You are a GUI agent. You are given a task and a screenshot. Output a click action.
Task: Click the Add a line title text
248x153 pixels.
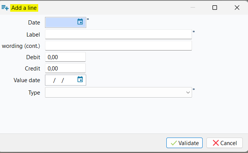pos(25,8)
